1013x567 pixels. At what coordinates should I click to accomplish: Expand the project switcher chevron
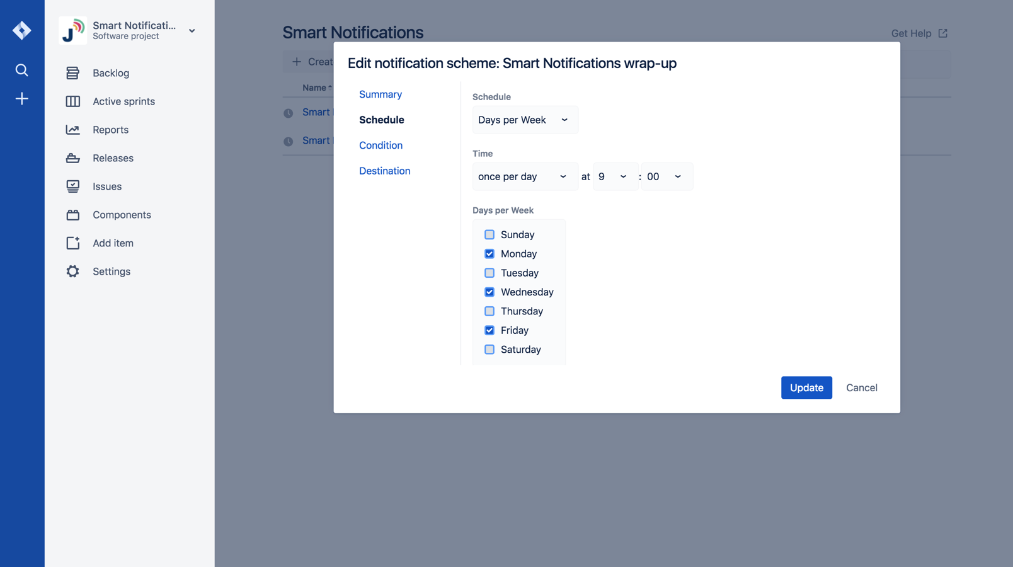pyautogui.click(x=192, y=31)
